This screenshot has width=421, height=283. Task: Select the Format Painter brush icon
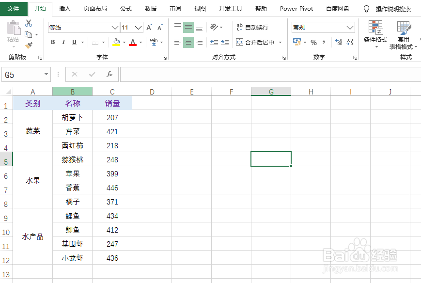(29, 45)
